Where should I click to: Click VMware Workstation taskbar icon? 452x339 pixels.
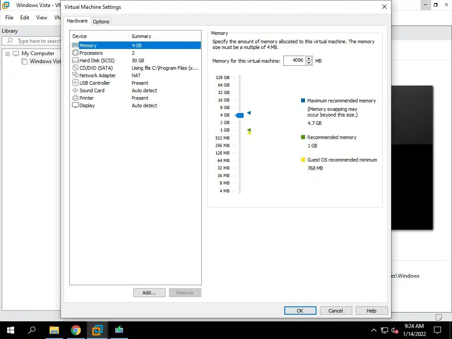point(97,330)
